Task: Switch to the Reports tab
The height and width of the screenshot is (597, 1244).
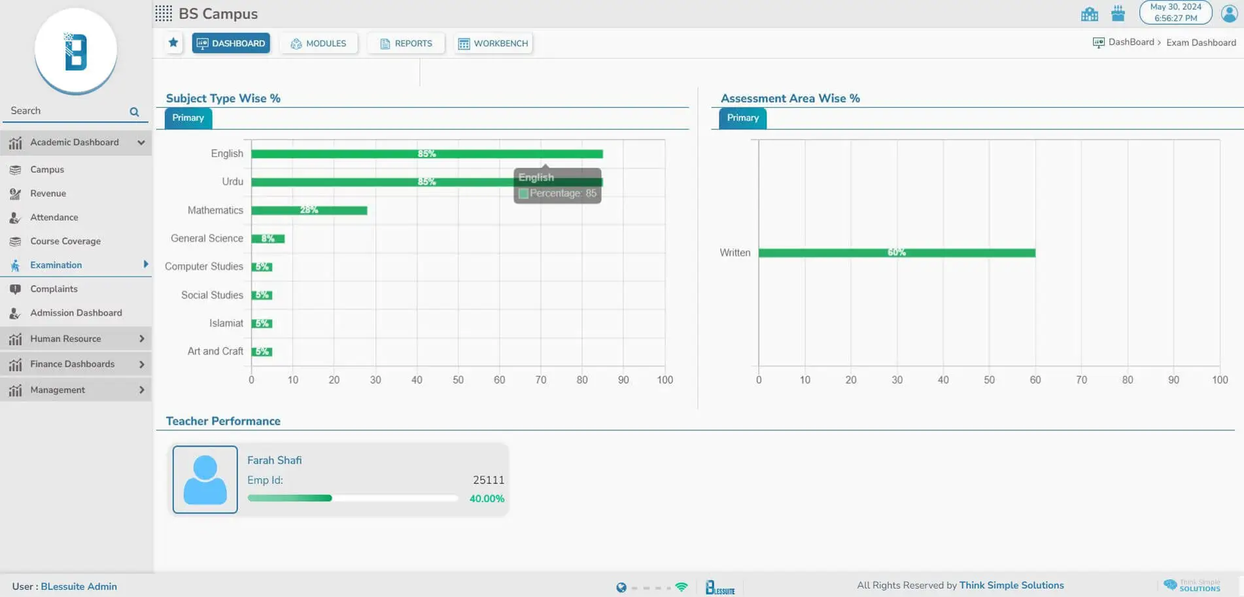Action: (406, 43)
